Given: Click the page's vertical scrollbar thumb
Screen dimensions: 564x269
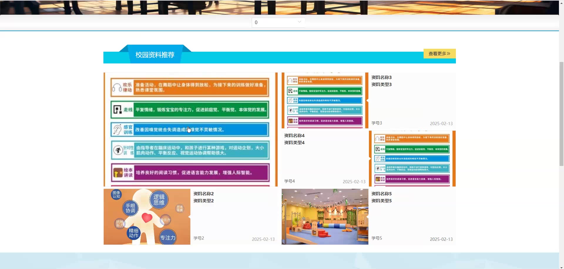Looking at the screenshot, I should click(561, 114).
